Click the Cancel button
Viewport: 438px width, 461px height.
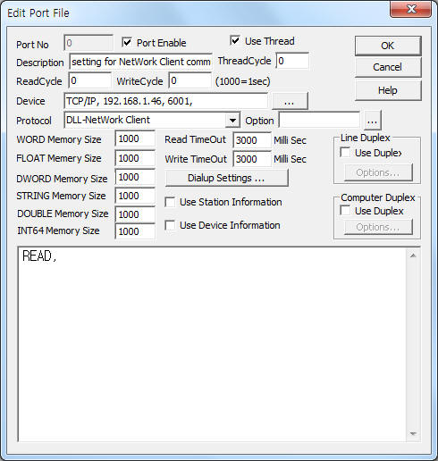click(388, 67)
